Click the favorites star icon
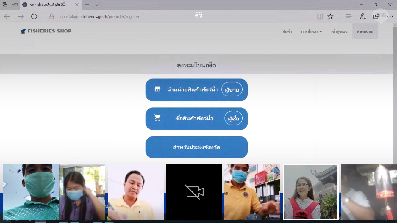 click(x=330, y=17)
